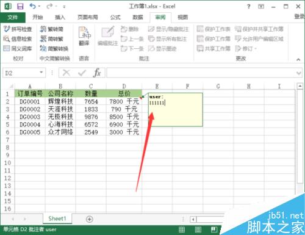This screenshot has width=305, height=235.
Task: Open the undo history dropdown arrow
Action: pos(39,6)
